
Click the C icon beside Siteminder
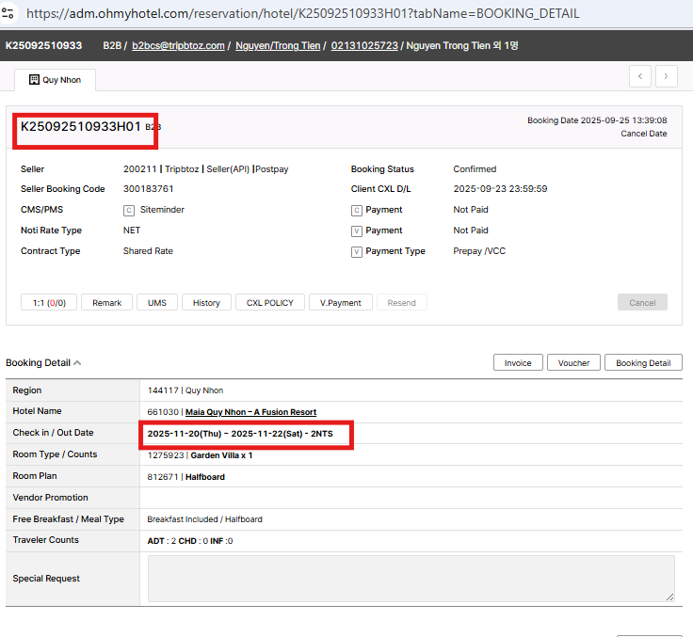[129, 210]
